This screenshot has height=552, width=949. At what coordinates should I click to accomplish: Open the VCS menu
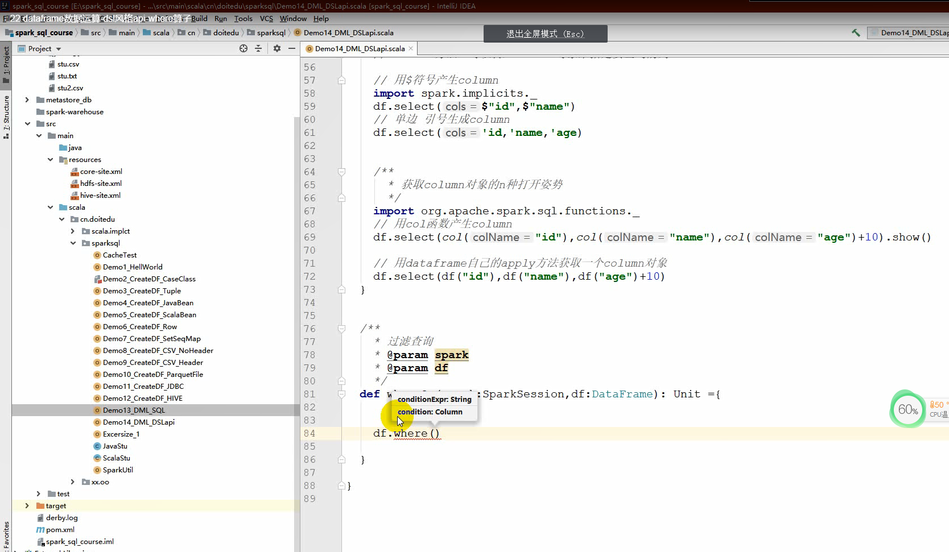pos(266,18)
